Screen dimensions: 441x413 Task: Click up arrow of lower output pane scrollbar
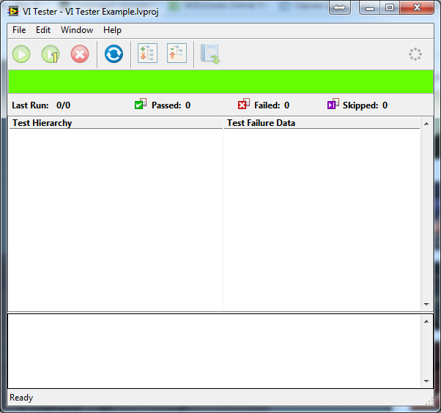click(x=426, y=321)
